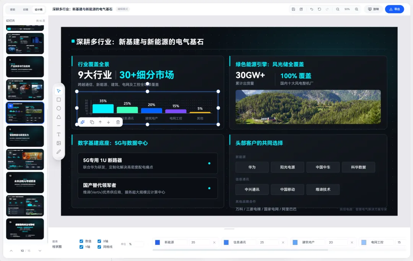Screen dimensions: 413x261
Task: Click the 新能源 value field showing 35
Action: 200,242
